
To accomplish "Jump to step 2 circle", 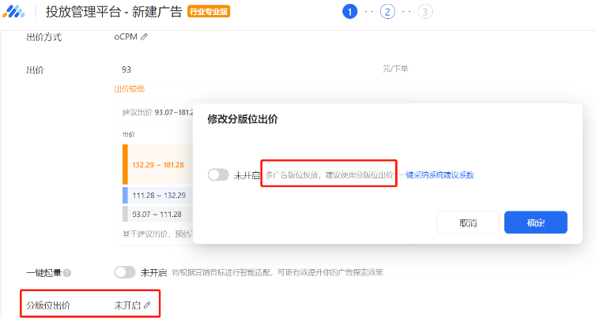I will pos(387,12).
